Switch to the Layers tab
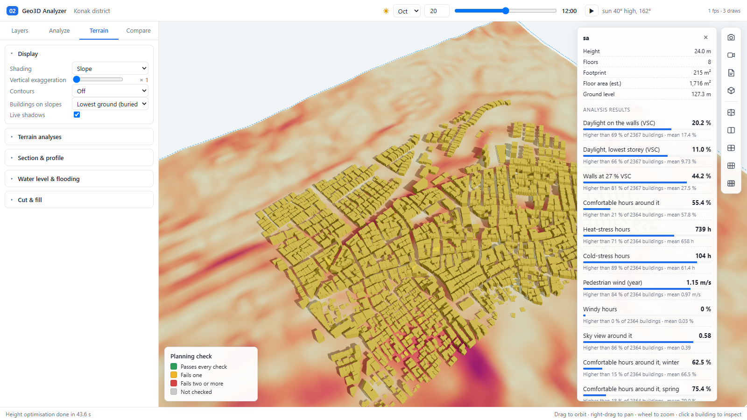 point(20,30)
